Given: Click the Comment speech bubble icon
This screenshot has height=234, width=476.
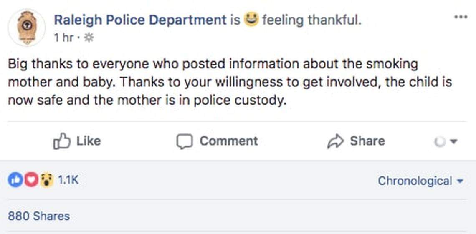Looking at the screenshot, I should point(184,141).
